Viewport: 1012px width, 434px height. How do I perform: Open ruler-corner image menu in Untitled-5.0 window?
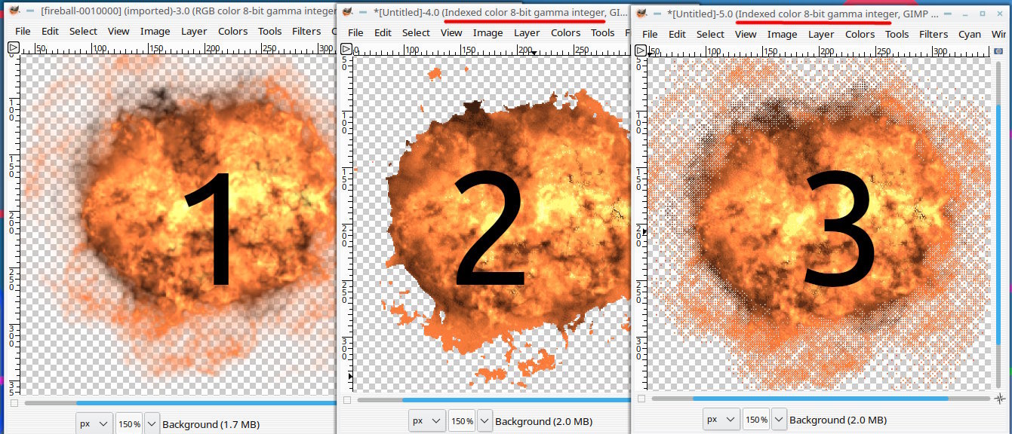tap(640, 50)
